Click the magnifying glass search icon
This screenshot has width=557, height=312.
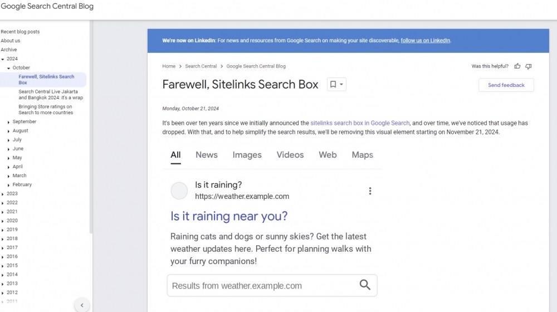tap(365, 285)
